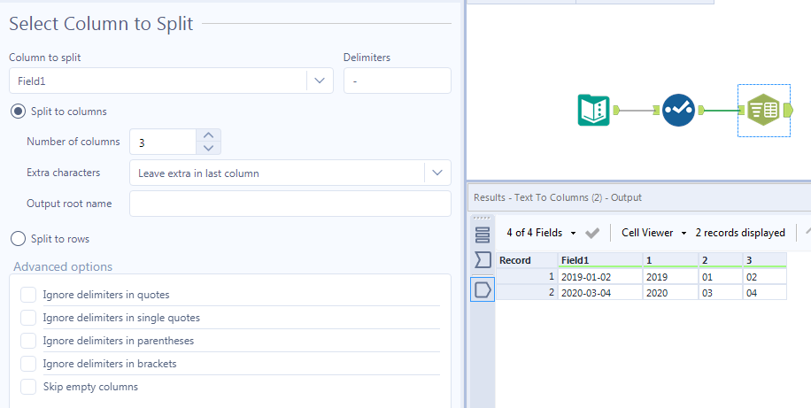Select the Select tool node on canvas

[678, 110]
